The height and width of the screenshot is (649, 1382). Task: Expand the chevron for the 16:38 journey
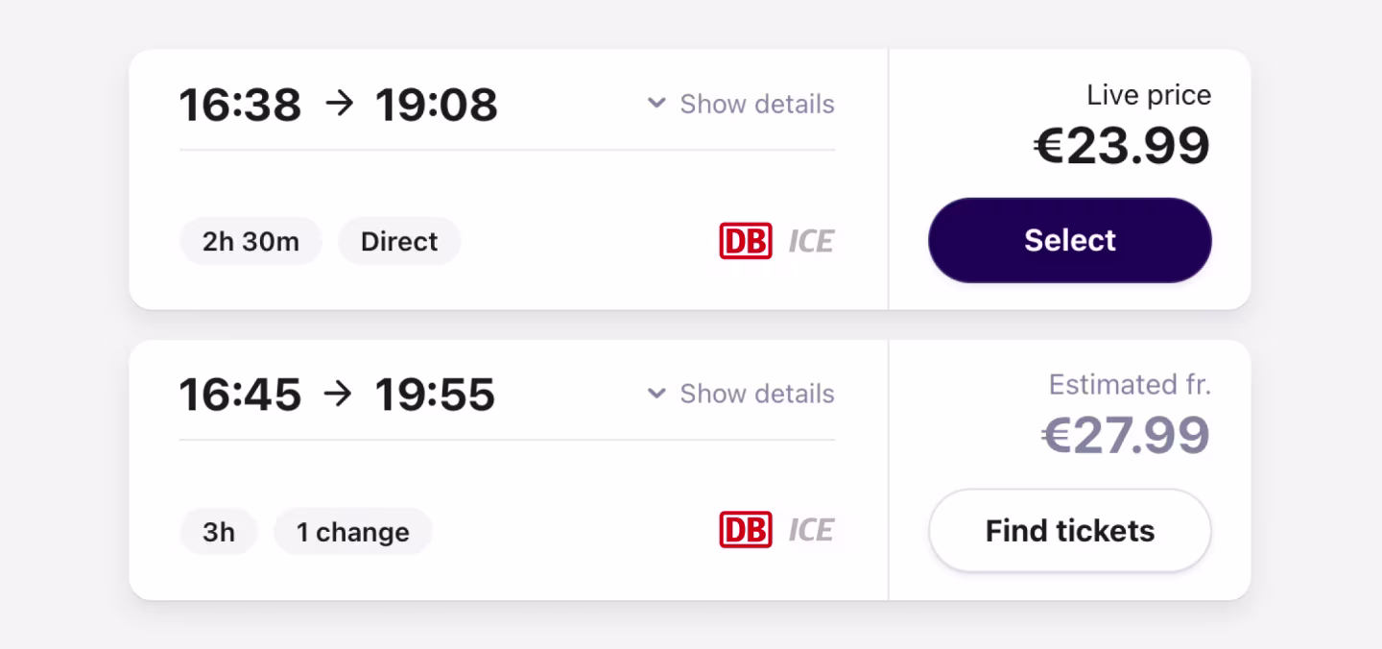(x=656, y=103)
